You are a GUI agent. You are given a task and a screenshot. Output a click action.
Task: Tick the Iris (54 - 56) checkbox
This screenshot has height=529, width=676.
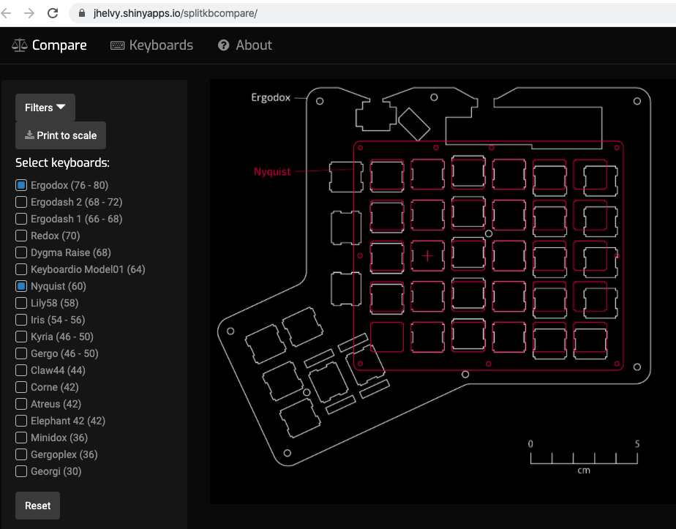[x=21, y=320]
